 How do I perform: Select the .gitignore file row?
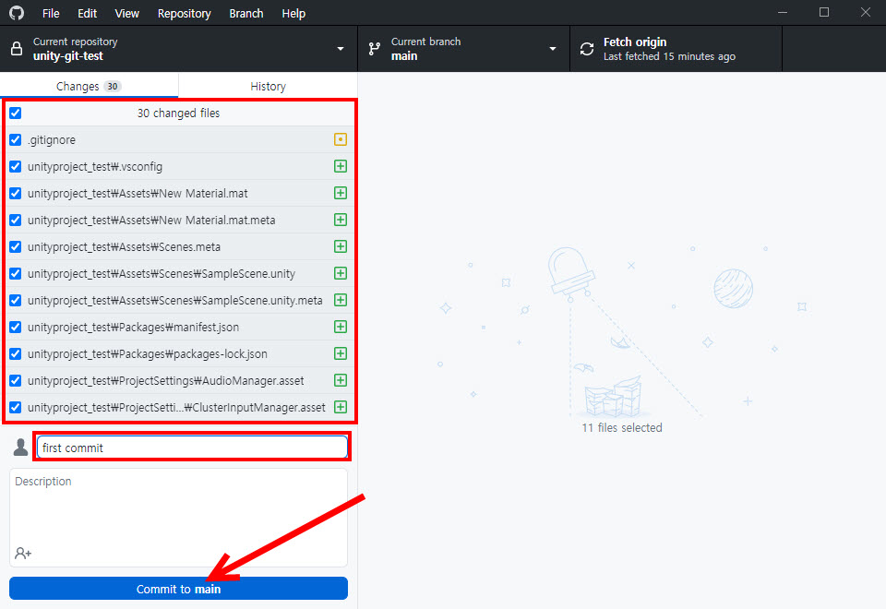pos(180,139)
